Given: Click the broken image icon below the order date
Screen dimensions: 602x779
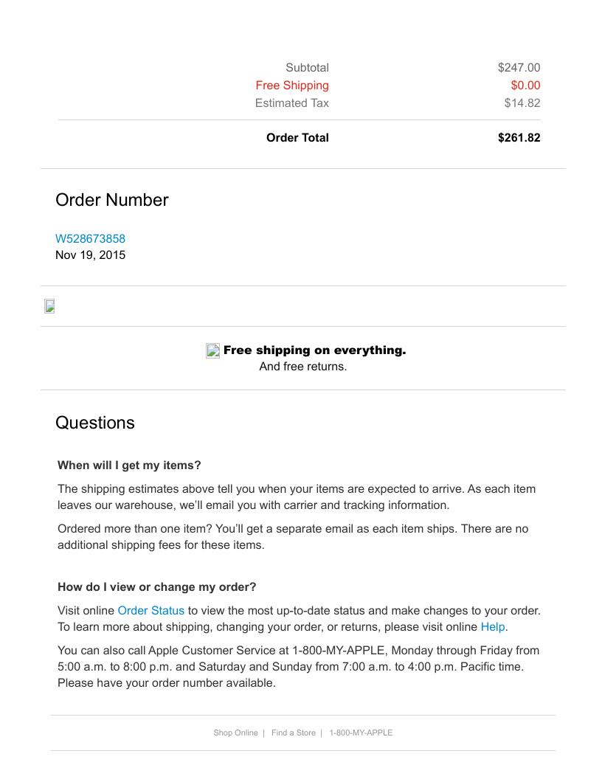Looking at the screenshot, I should point(49,306).
